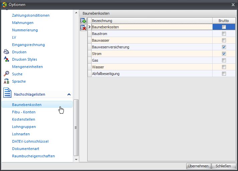Click the colored letters icon beside Drucken Styles
This screenshot has height=171, width=238.
[6, 59]
